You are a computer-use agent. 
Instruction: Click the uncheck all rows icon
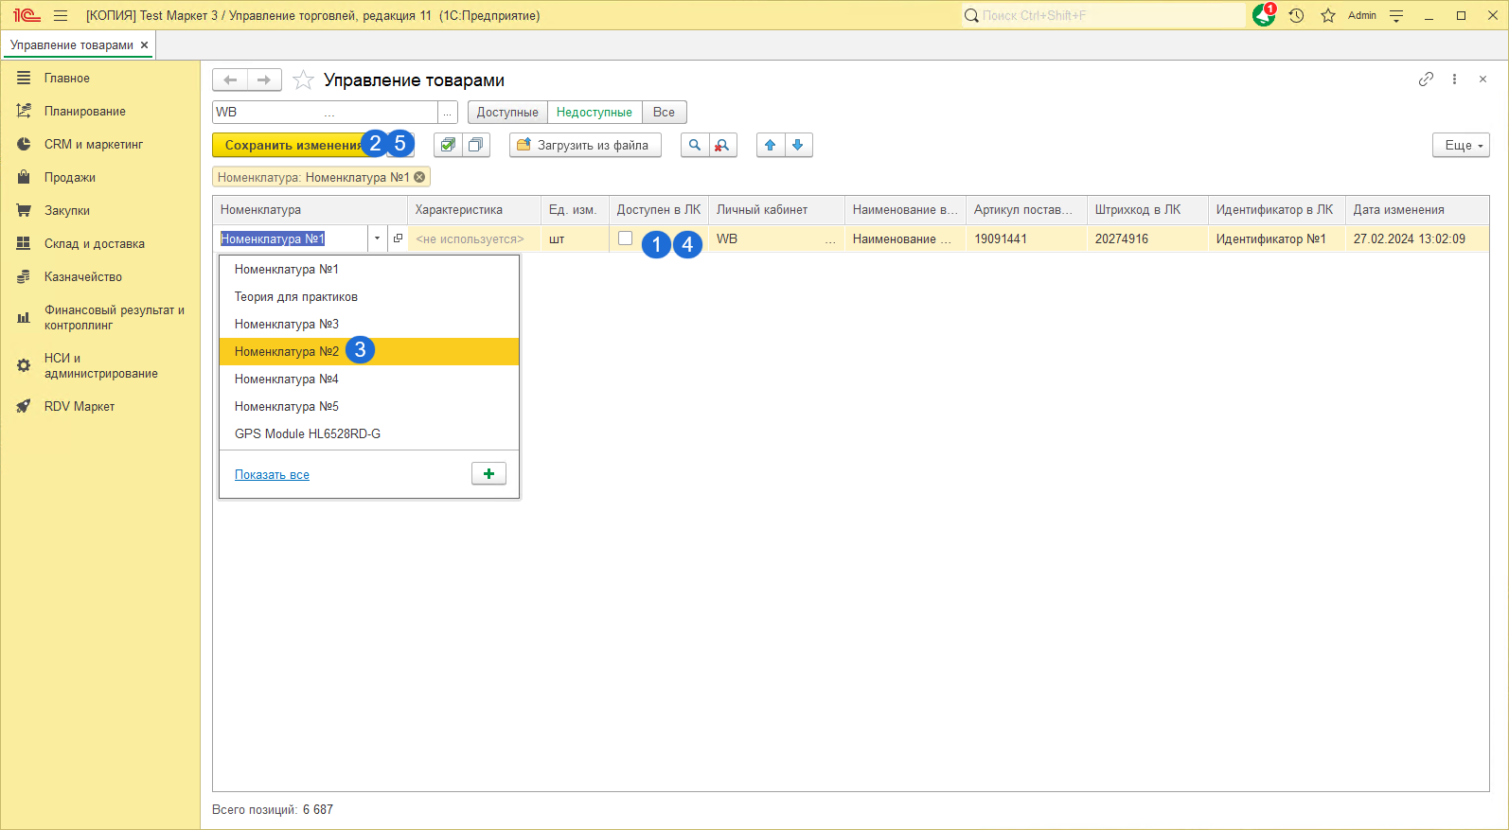coord(475,145)
